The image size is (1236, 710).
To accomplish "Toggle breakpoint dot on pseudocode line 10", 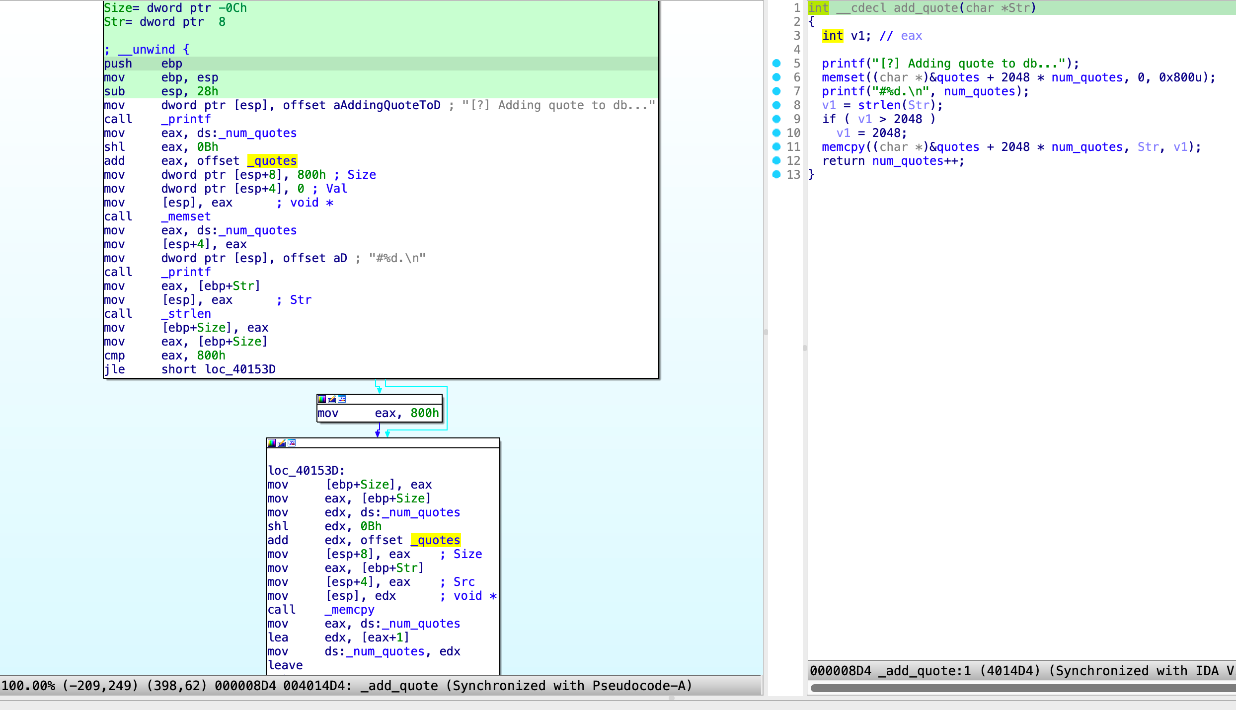I will click(776, 133).
